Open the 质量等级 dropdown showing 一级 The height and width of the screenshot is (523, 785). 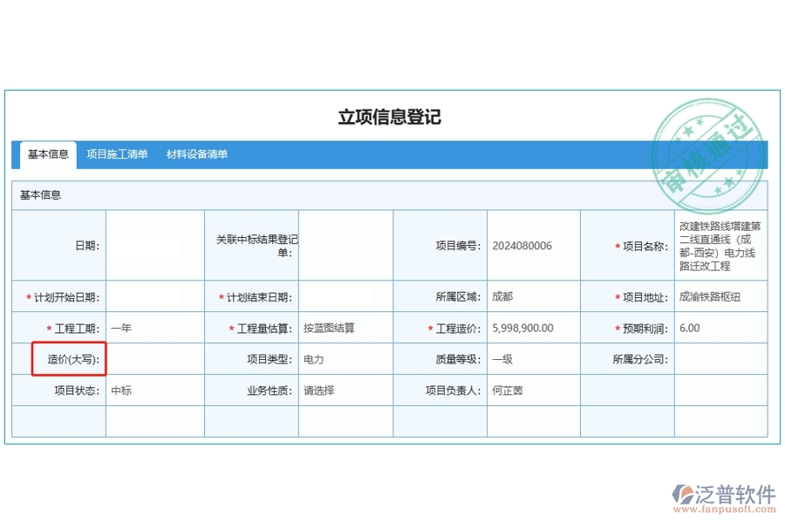click(533, 359)
